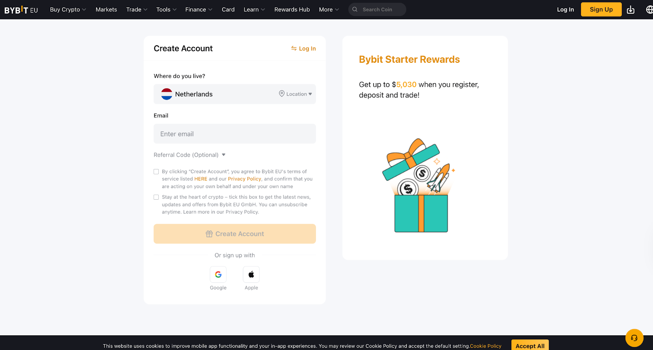This screenshot has height=350, width=653.
Task: Click the yellow Sign Up button
Action: 601,9
